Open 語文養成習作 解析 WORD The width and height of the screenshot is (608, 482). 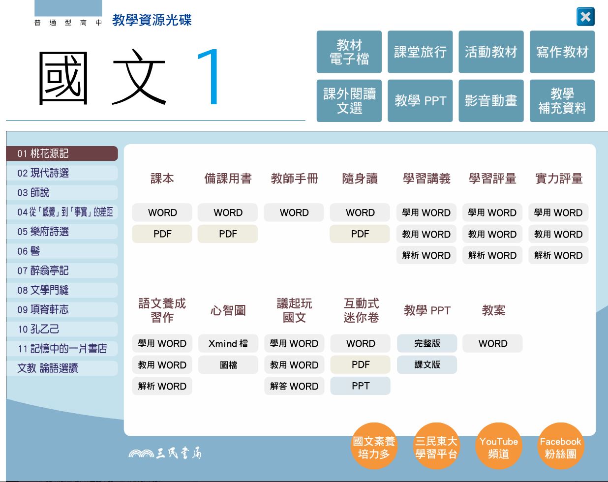[x=162, y=386]
